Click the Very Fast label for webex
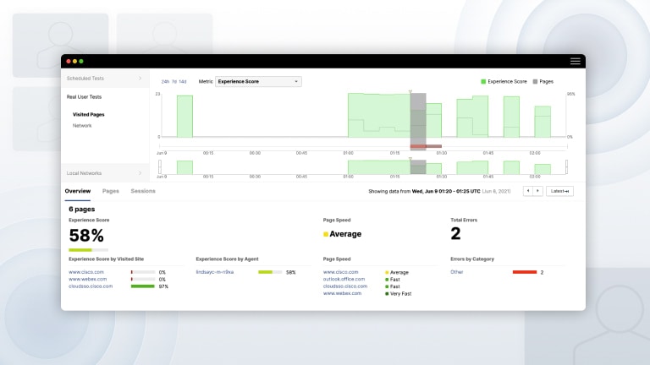The height and width of the screenshot is (365, 650). [x=400, y=293]
